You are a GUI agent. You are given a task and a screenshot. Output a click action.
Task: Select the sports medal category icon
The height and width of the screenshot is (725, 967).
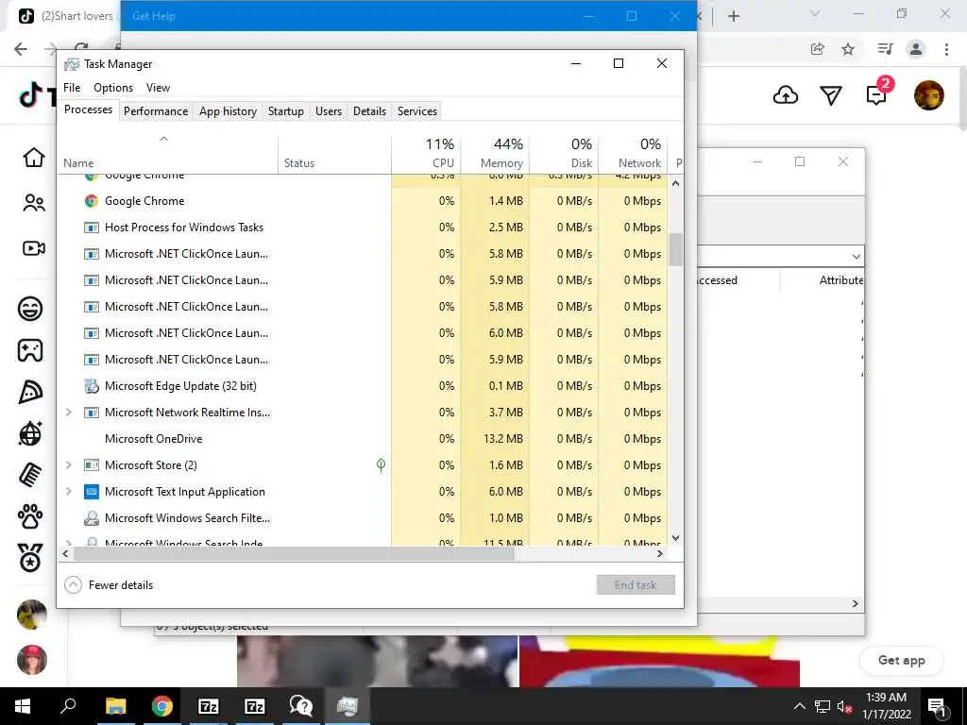pos(30,558)
